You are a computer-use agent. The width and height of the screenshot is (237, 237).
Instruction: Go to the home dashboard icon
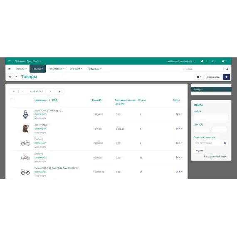(10, 69)
